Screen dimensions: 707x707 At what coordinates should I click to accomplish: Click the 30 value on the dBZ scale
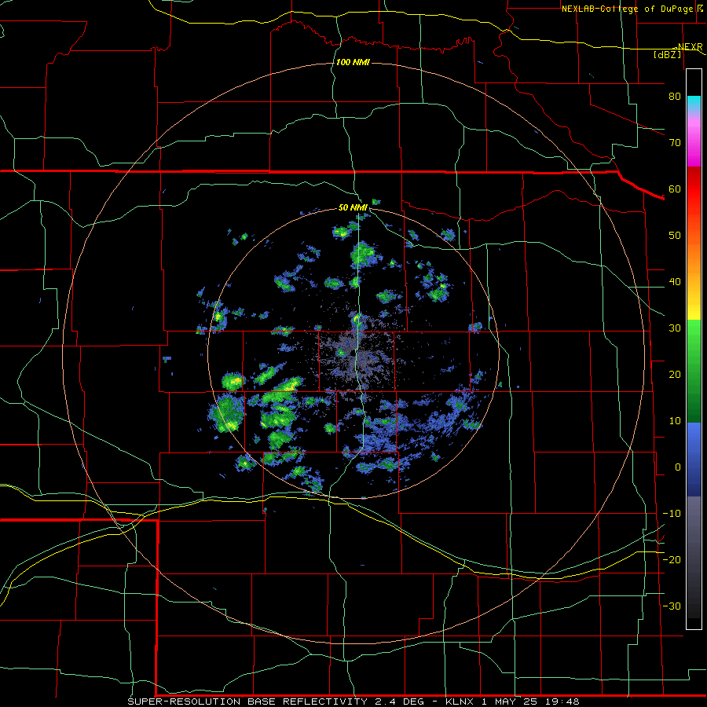tap(675, 328)
